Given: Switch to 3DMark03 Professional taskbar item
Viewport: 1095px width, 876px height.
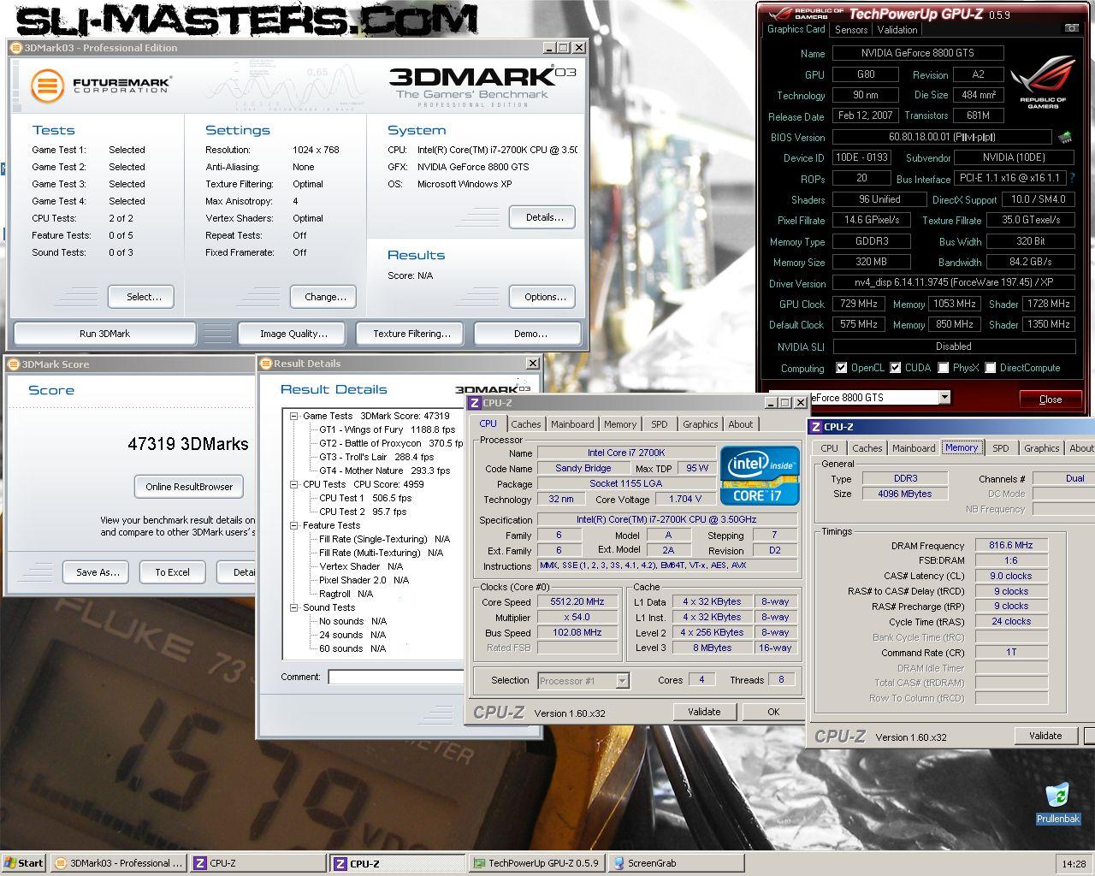Looking at the screenshot, I should pos(118,863).
